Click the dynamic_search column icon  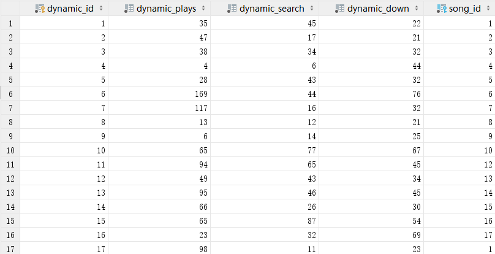tap(232, 9)
